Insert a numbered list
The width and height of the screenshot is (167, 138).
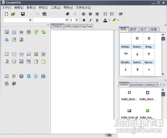[x=106, y=14]
